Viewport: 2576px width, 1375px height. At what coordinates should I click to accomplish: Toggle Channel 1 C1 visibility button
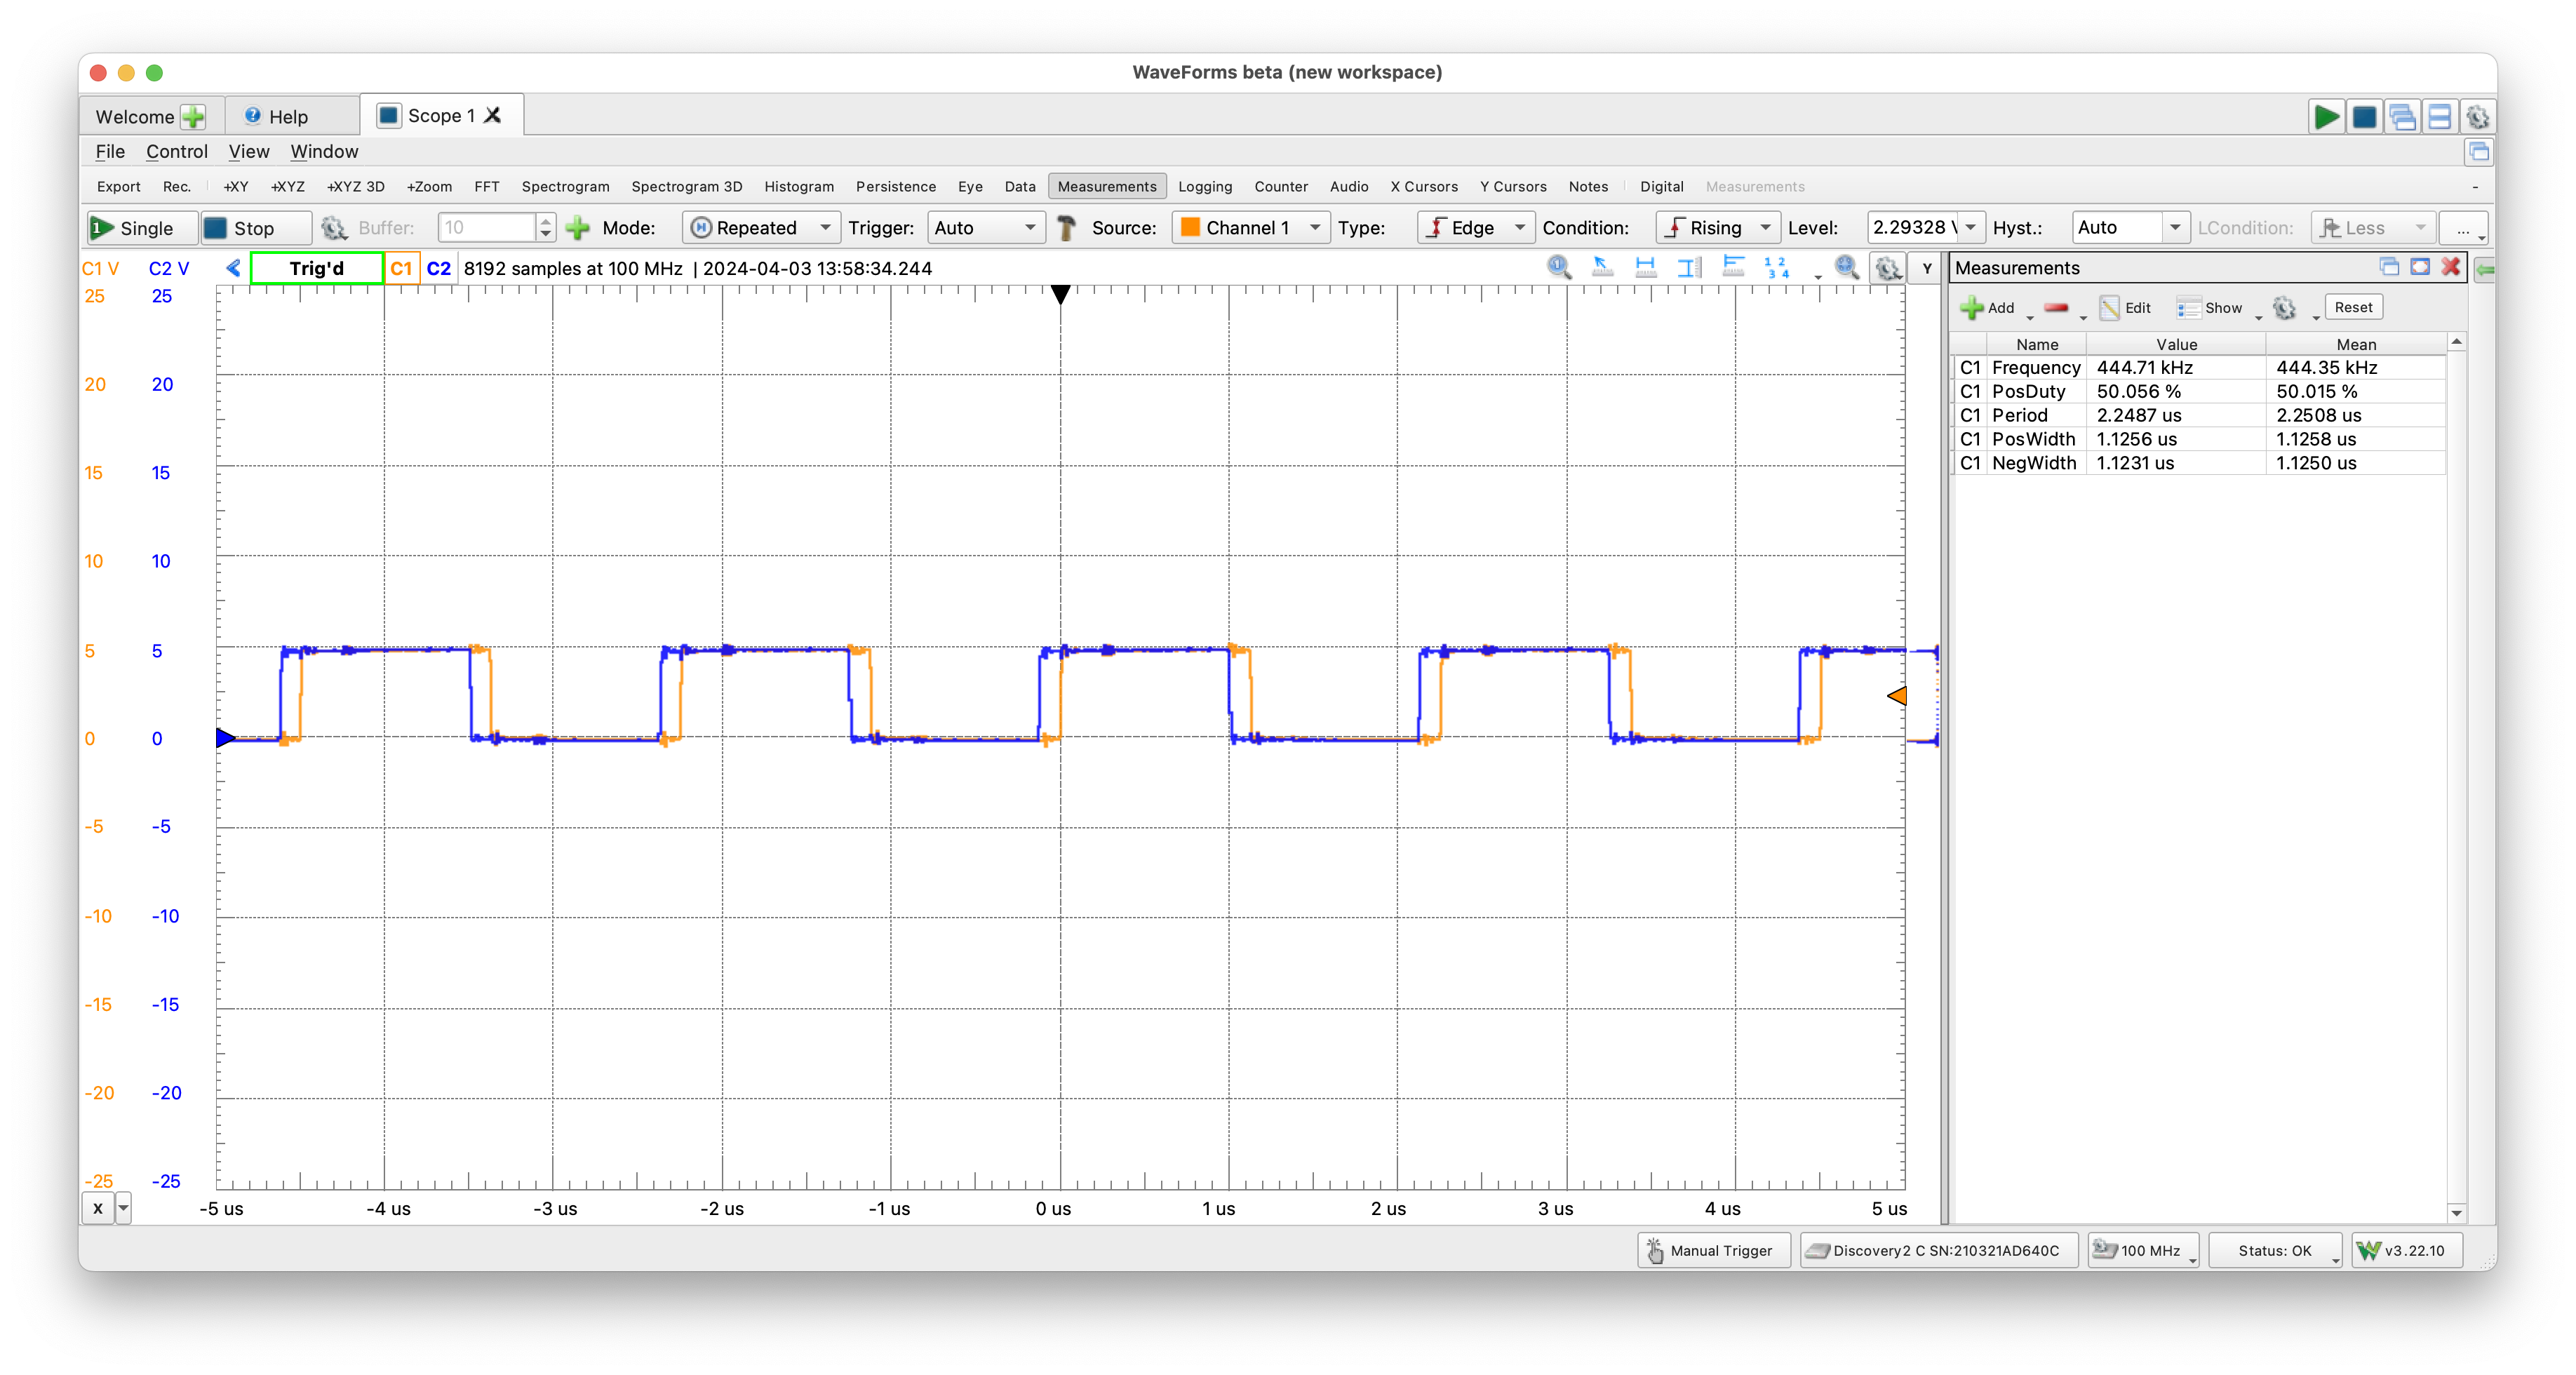(x=401, y=268)
